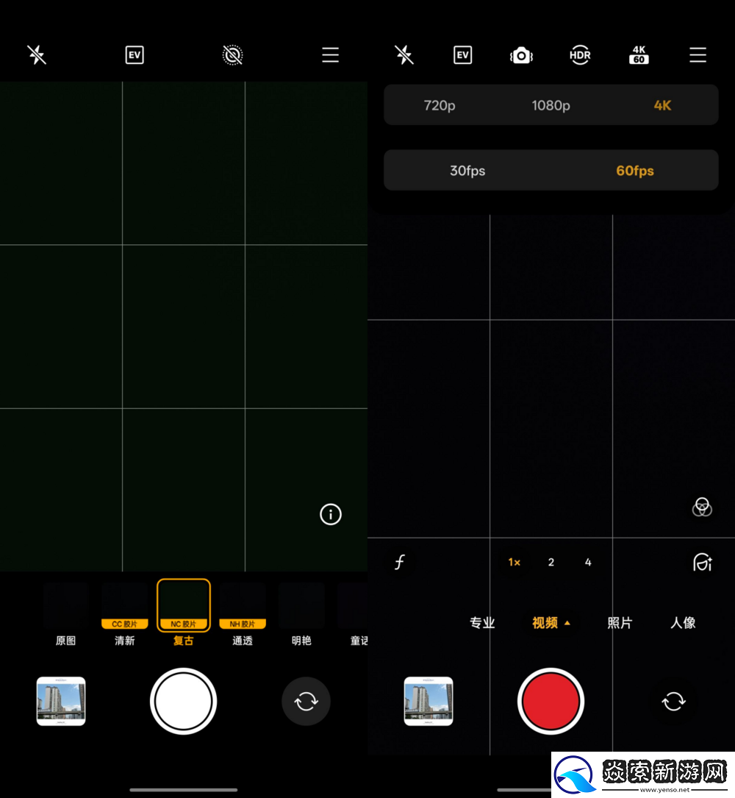Switch to the 专业 mode tab
735x798 pixels.
(x=482, y=623)
